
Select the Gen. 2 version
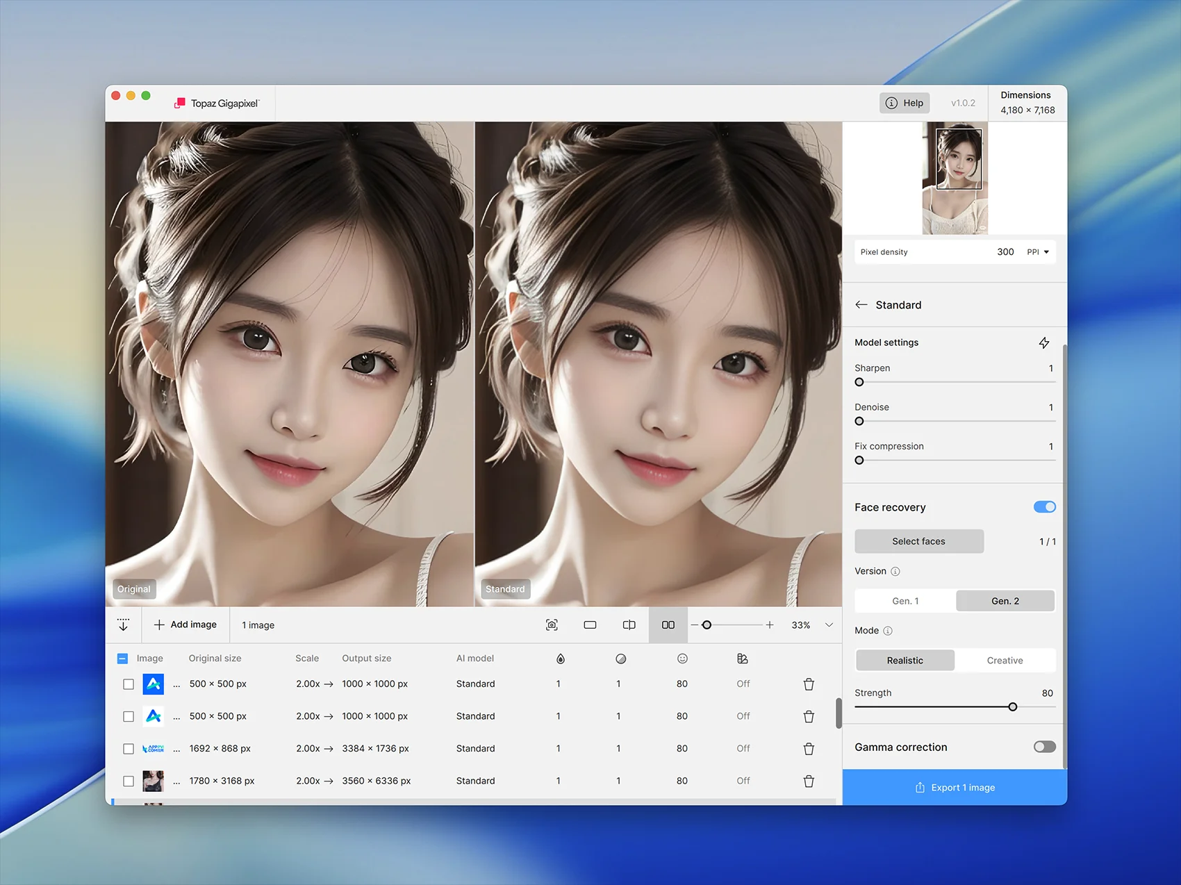[x=1005, y=601]
